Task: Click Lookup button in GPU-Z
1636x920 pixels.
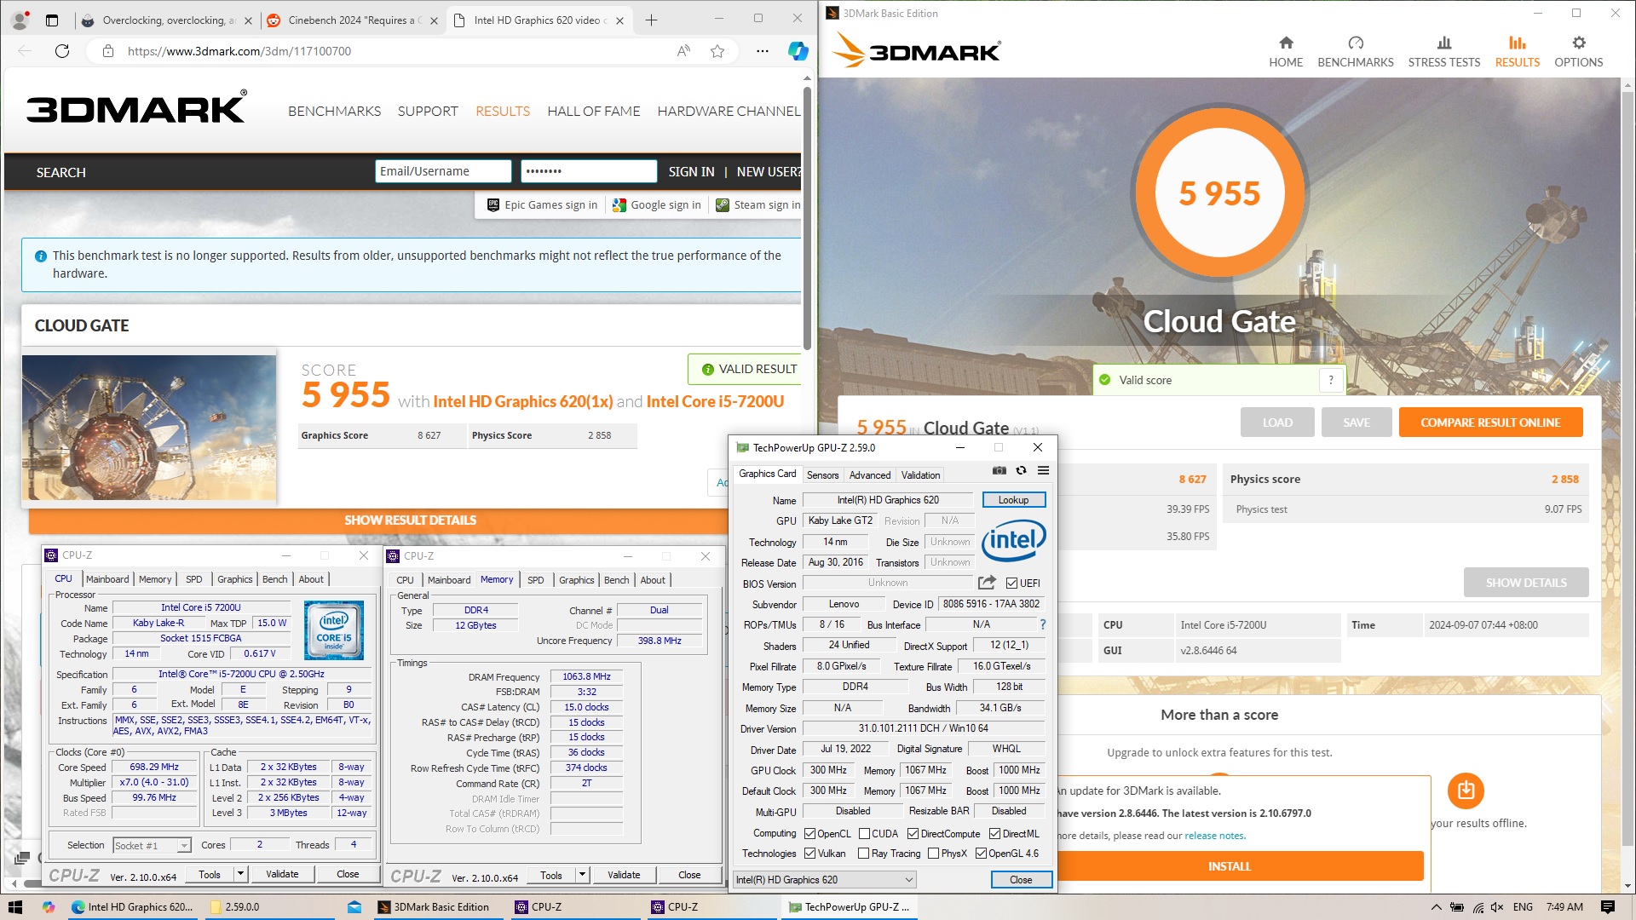Action: (1013, 500)
